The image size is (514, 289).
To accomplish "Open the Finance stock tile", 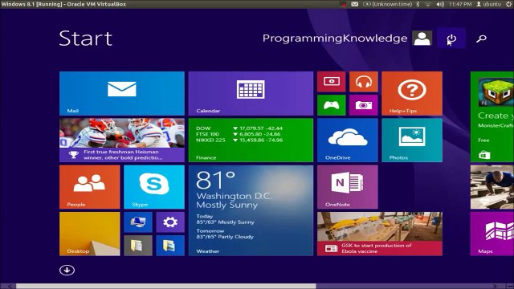I will pos(251,140).
